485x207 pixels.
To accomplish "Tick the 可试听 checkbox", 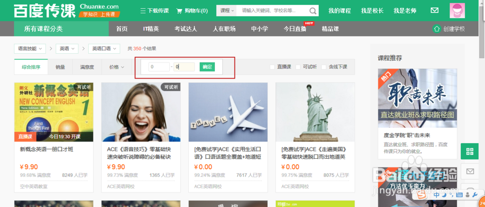I will point(298,67).
